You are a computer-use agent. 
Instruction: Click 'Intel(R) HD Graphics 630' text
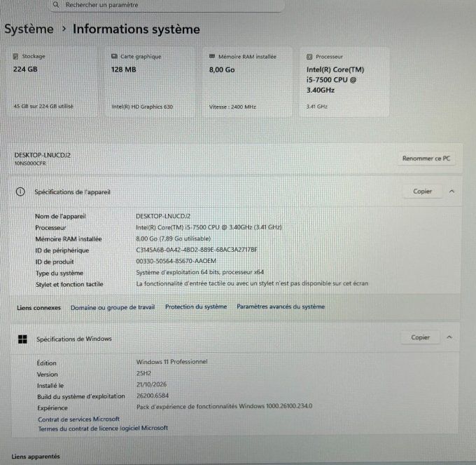coord(142,107)
